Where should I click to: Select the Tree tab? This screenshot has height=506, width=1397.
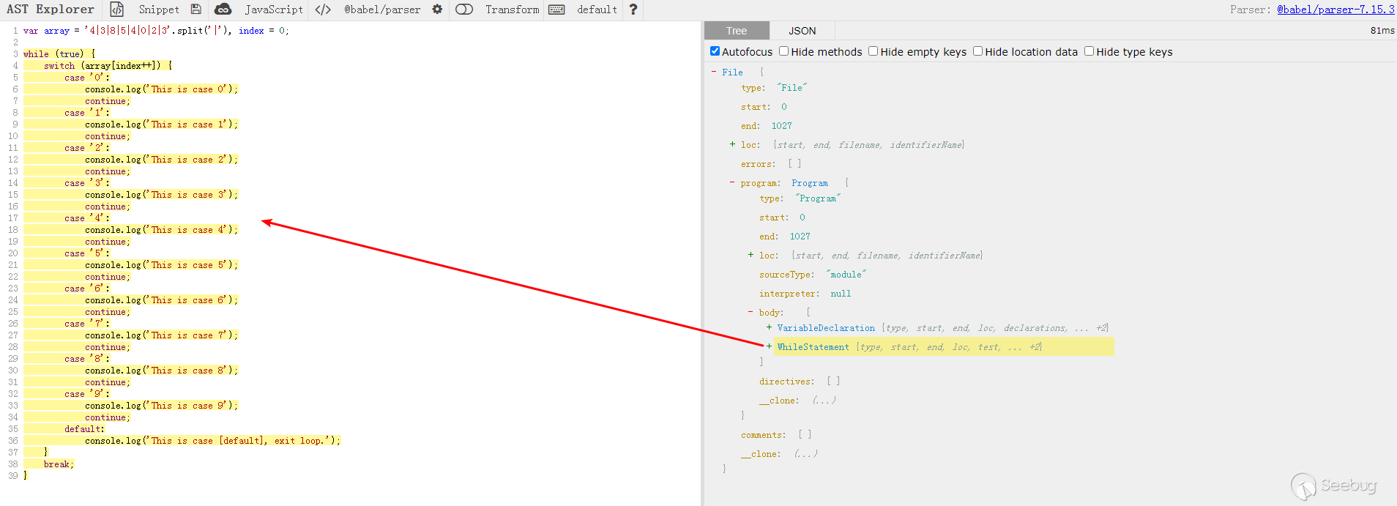737,31
